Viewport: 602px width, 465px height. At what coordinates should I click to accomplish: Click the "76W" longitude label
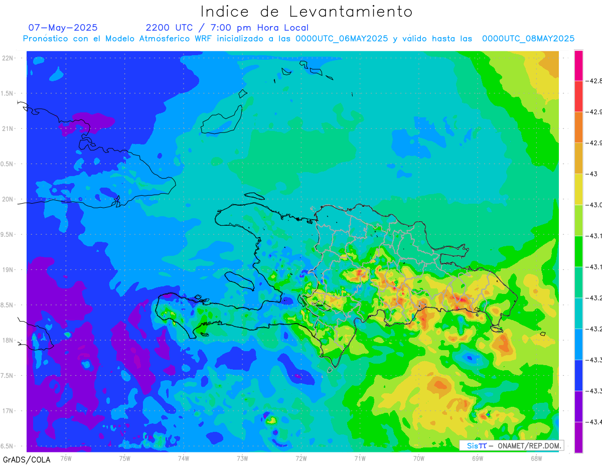click(66, 458)
